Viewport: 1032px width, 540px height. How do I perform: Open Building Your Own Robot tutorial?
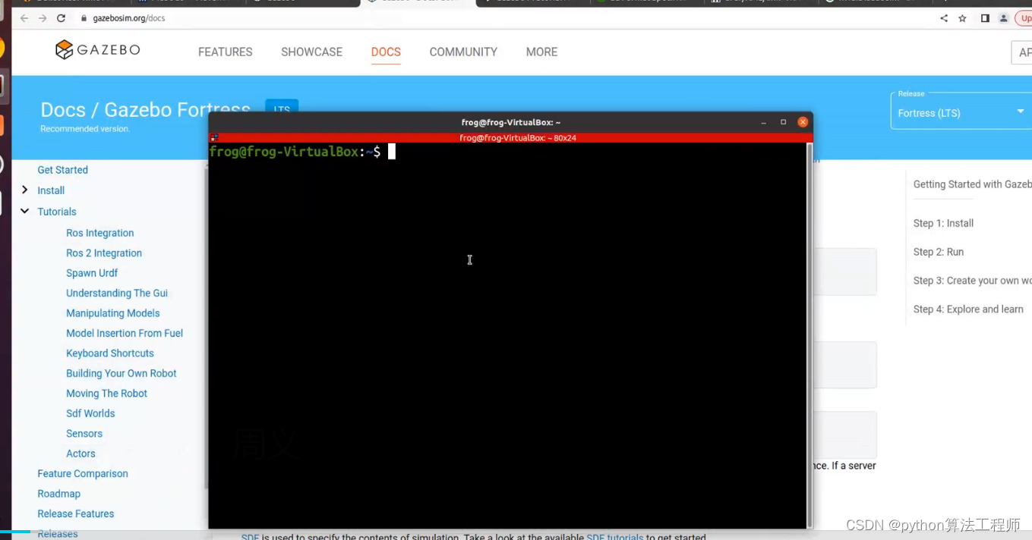coord(122,373)
